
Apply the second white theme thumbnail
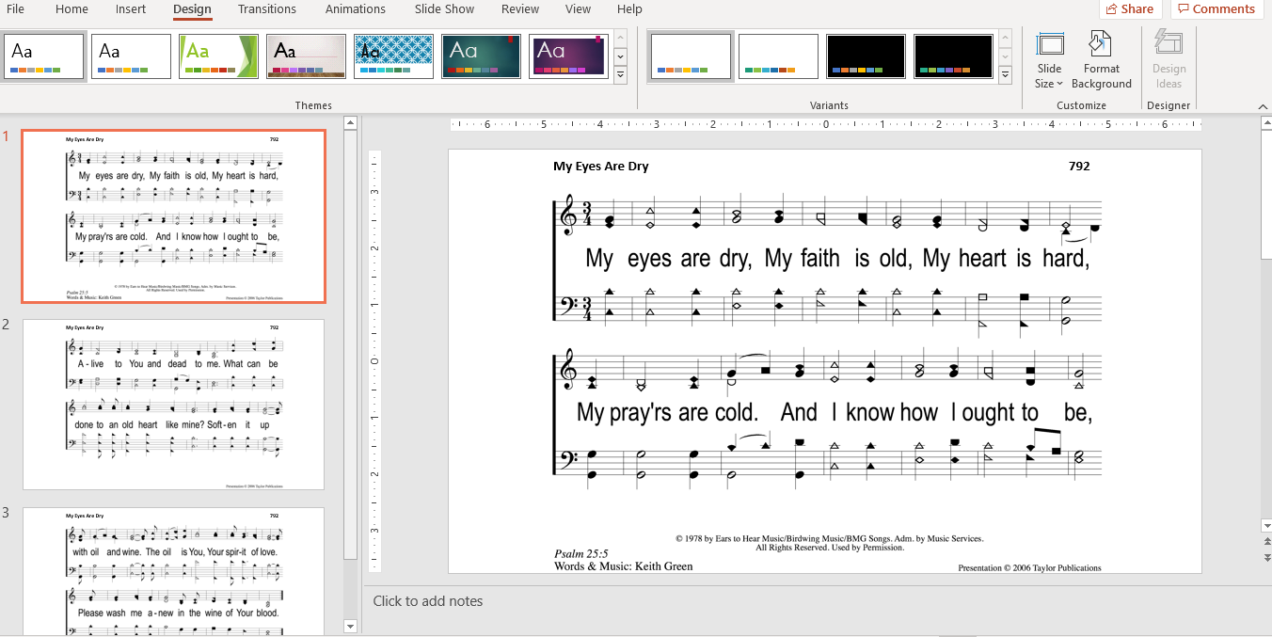[x=131, y=56]
